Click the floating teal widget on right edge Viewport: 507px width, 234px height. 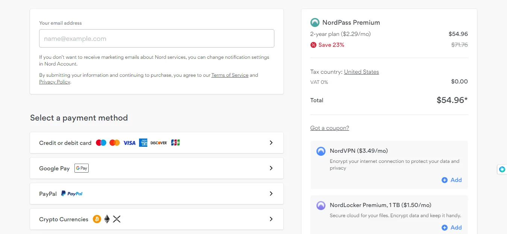[502, 170]
